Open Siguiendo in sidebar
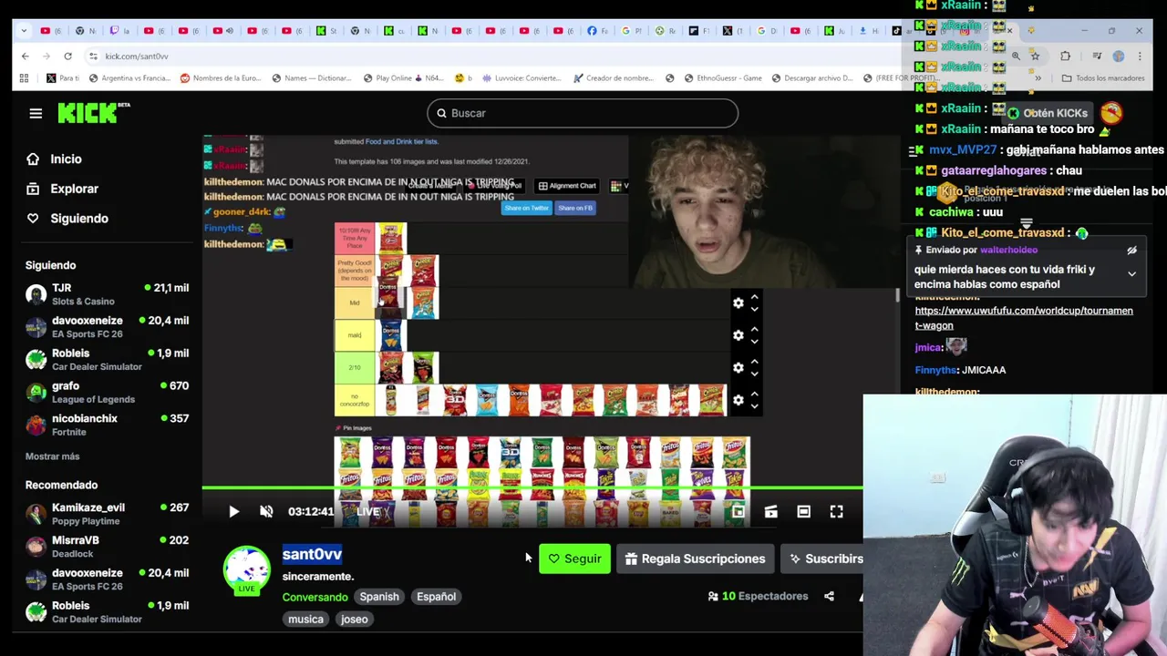The height and width of the screenshot is (656, 1167). point(67,219)
